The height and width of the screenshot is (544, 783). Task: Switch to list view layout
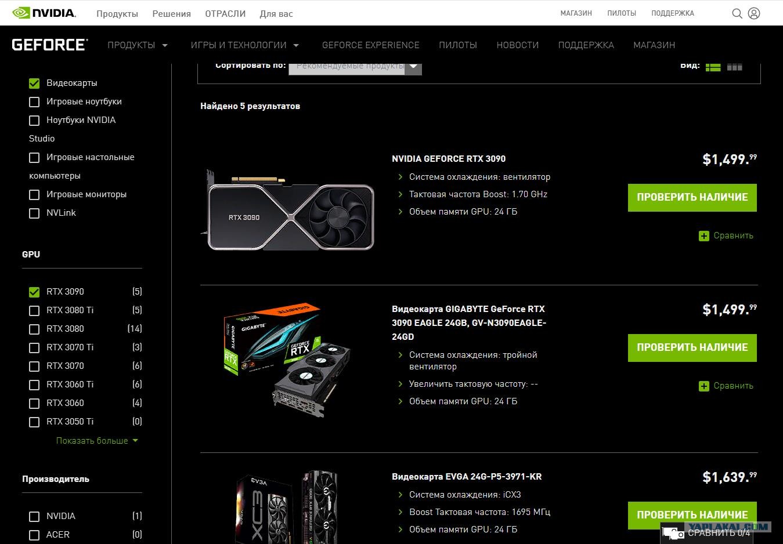[x=713, y=67]
